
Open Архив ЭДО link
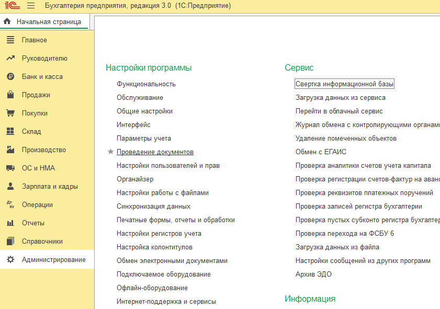313,274
